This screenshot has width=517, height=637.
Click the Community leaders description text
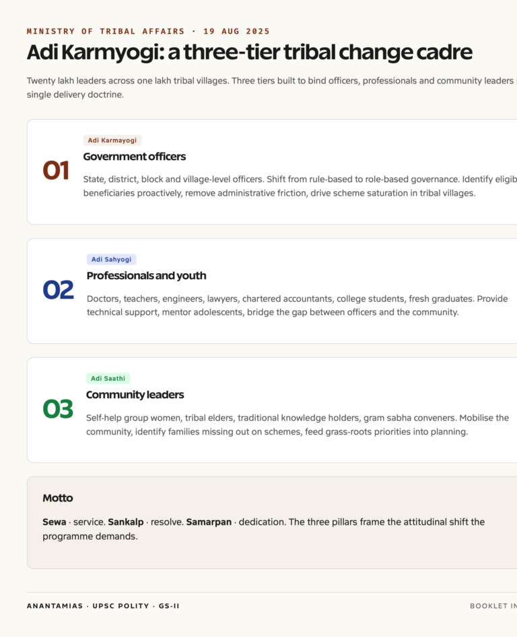(x=298, y=424)
